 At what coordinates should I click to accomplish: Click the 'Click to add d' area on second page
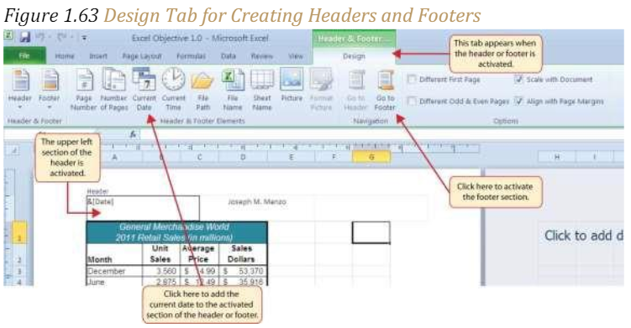click(583, 236)
